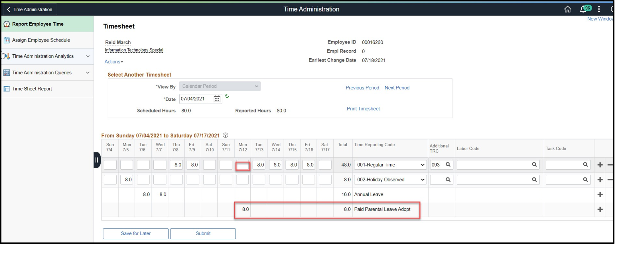Viewport: 619px width, 253px height.
Task: Expand Time Administration Analytics chevron
Action: (88, 56)
